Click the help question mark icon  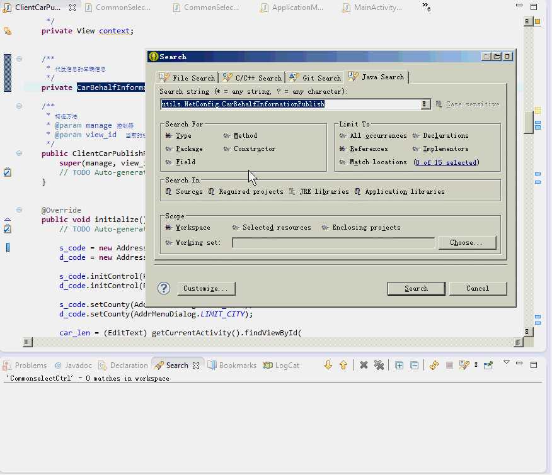[x=164, y=288]
